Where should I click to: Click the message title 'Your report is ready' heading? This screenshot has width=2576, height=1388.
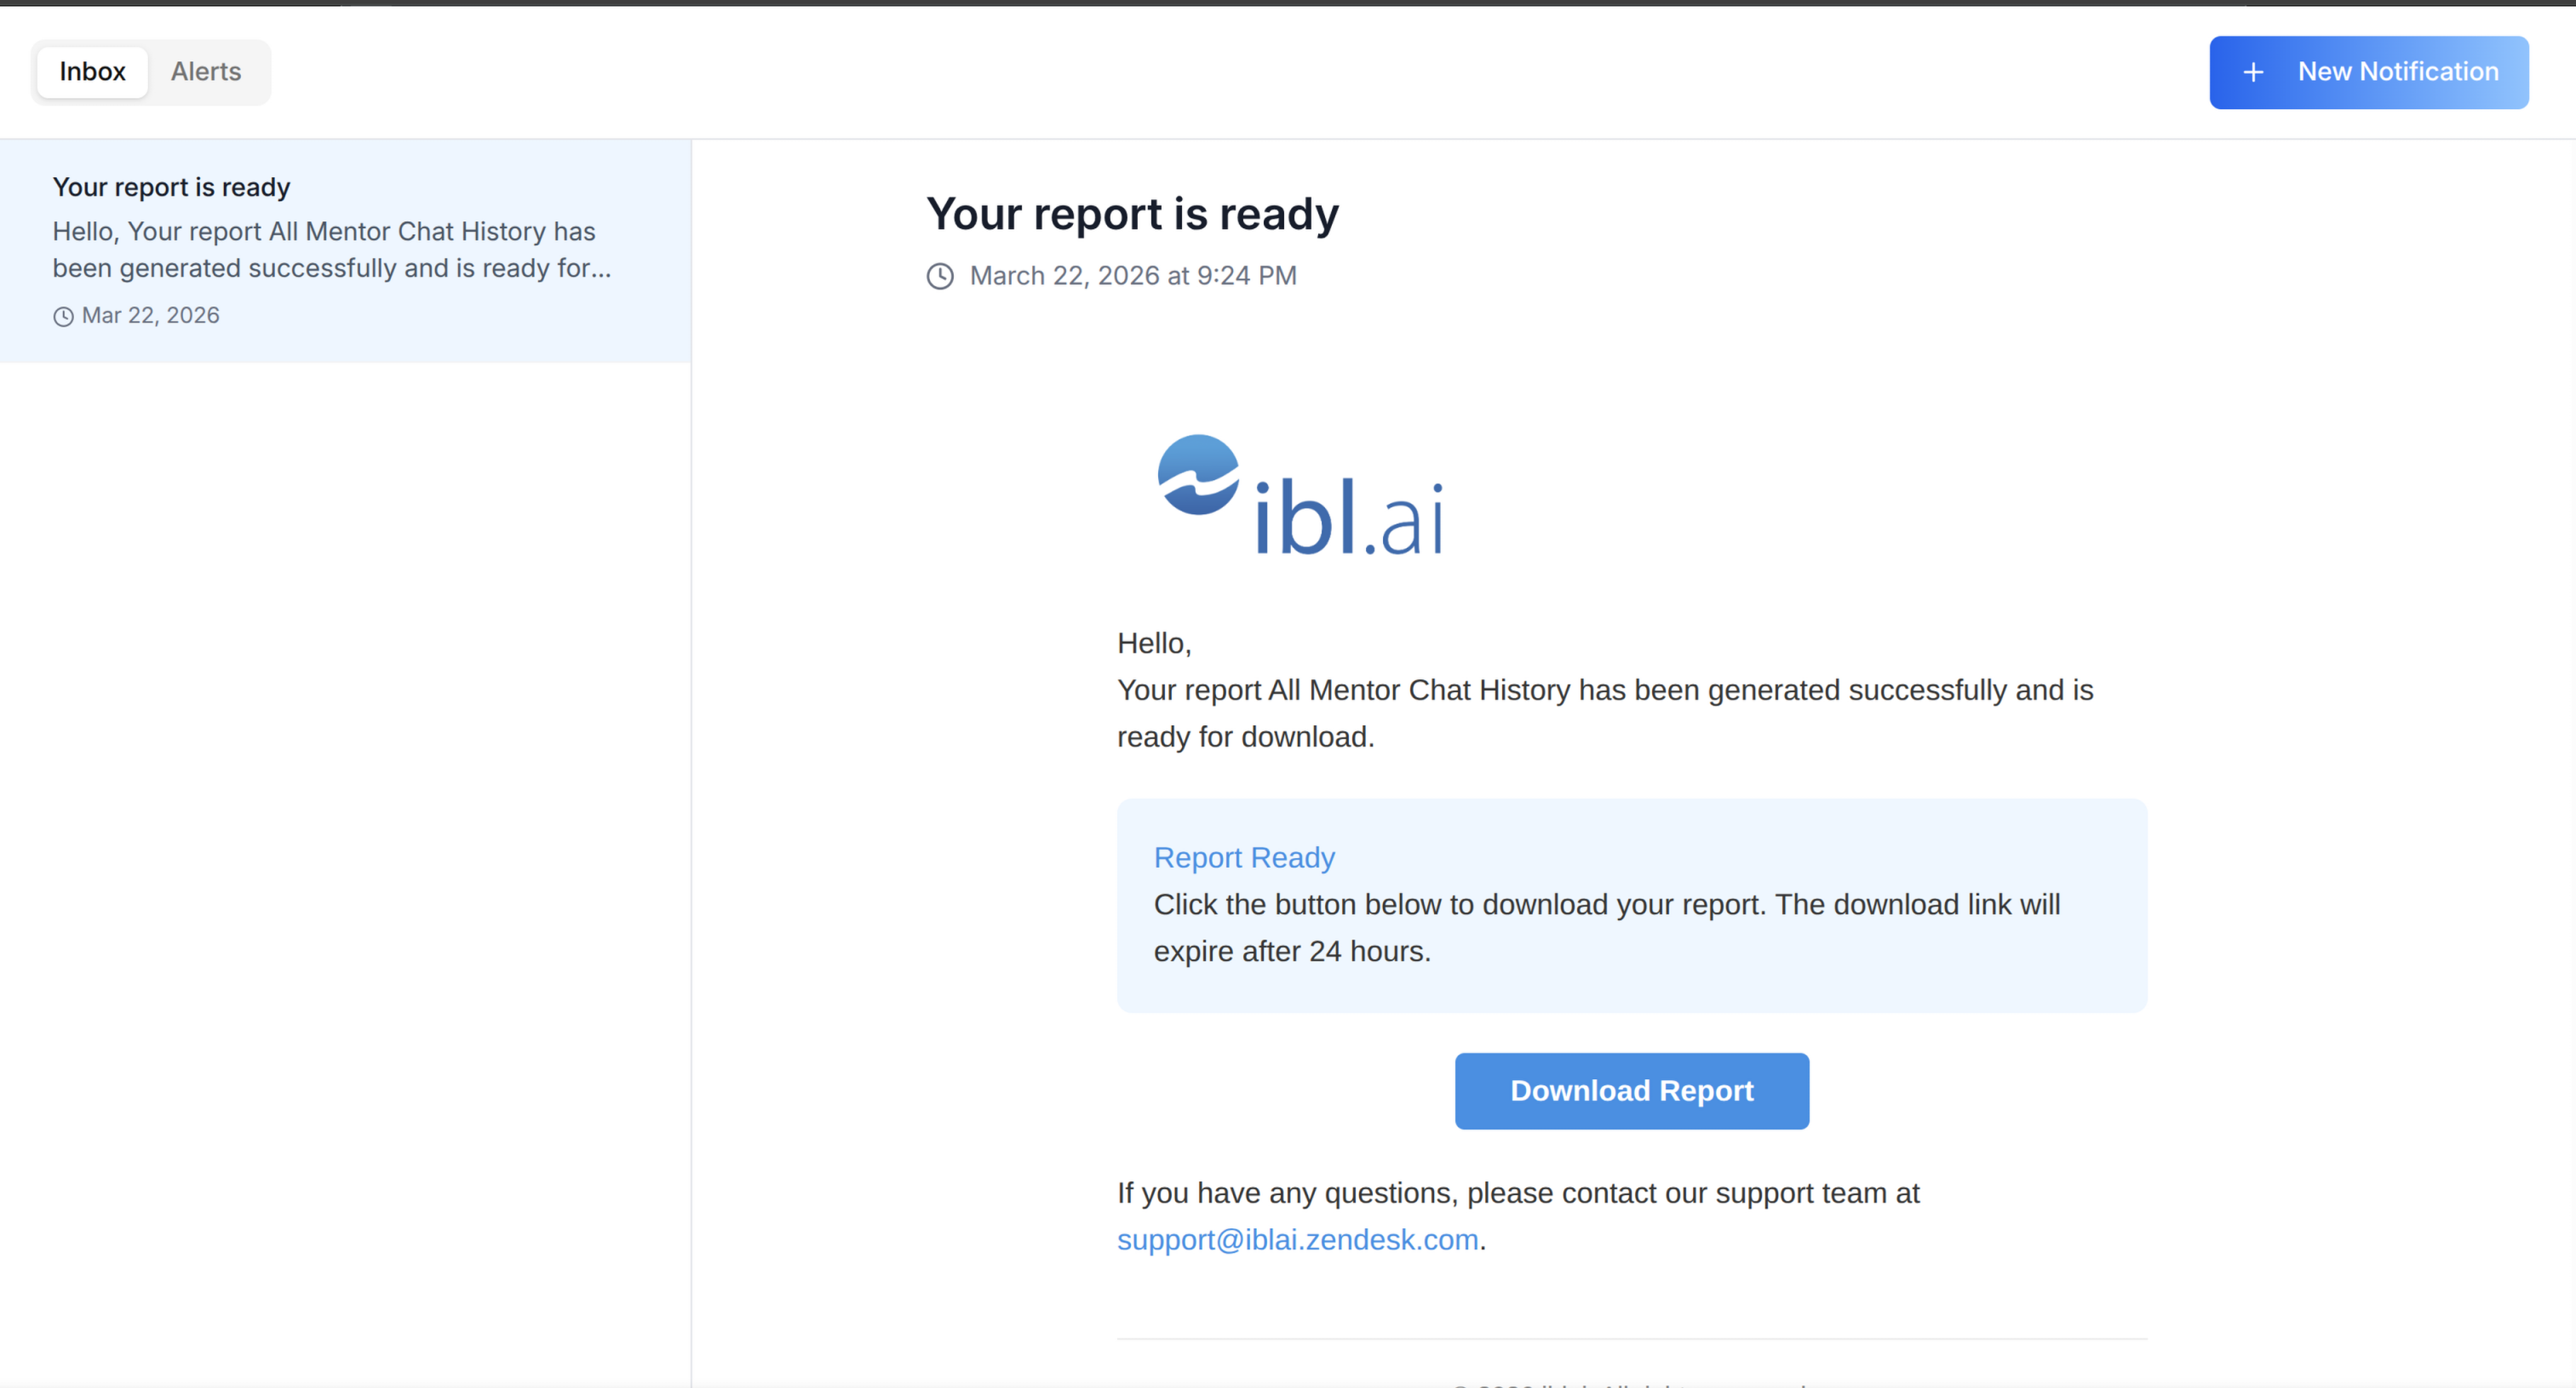(x=1131, y=214)
